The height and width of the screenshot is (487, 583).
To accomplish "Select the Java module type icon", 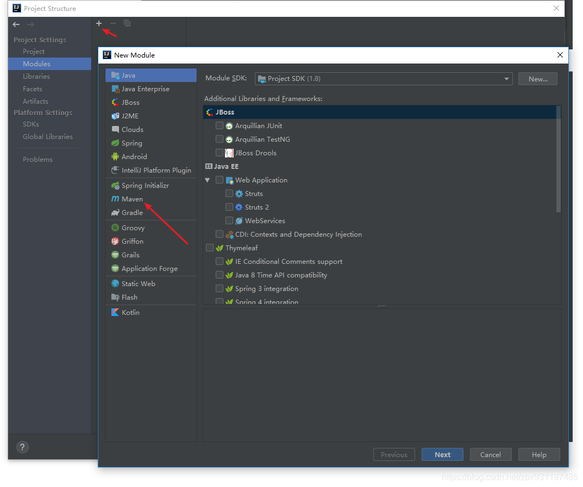I will 115,75.
